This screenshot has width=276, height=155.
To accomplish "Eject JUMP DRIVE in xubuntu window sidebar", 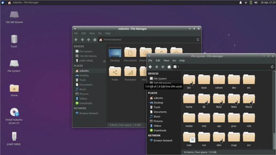I will click(x=104, y=61).
